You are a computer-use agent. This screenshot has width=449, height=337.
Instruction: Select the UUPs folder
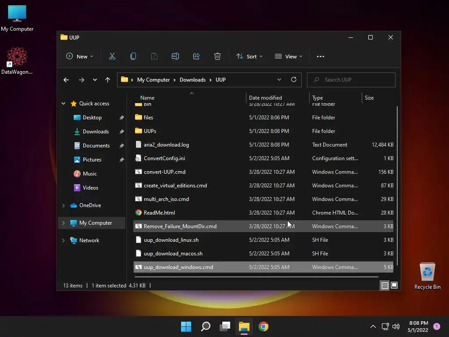point(263,131)
